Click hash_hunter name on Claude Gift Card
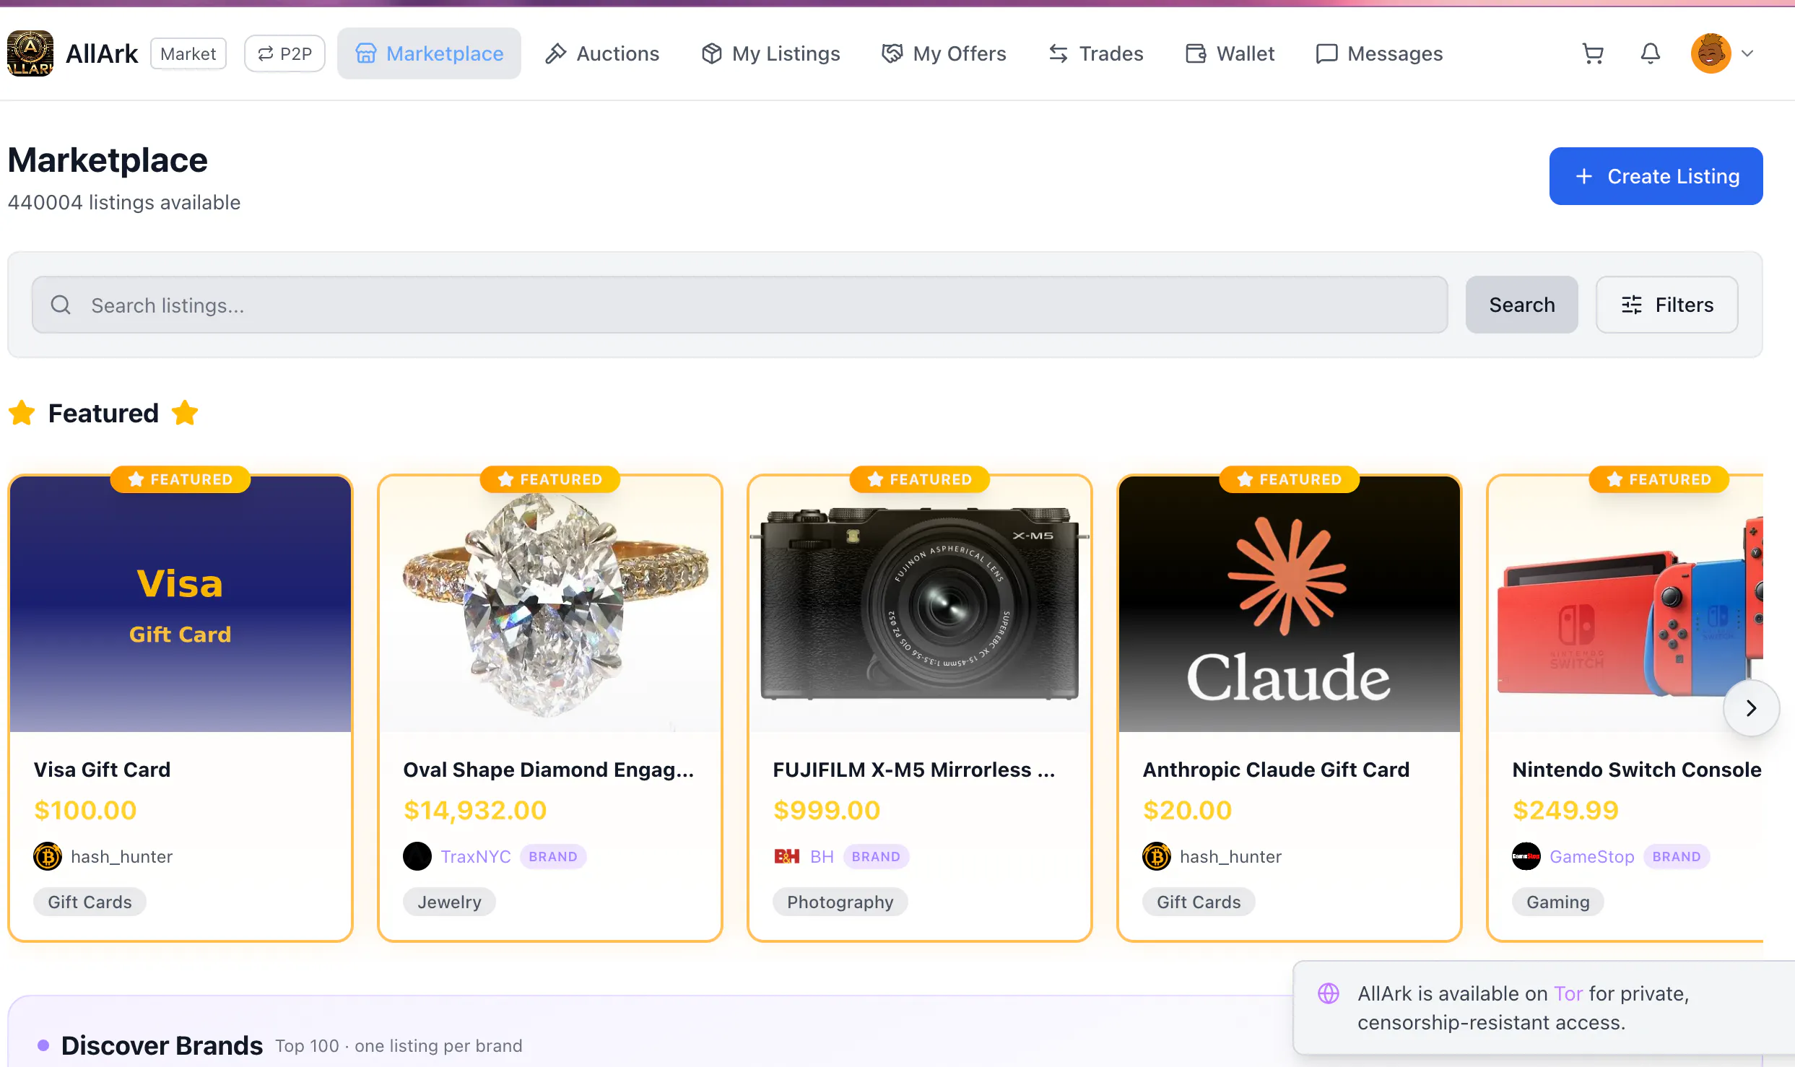This screenshot has width=1795, height=1067. (x=1230, y=856)
